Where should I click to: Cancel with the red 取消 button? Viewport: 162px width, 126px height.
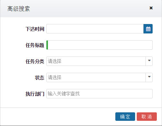(147, 117)
